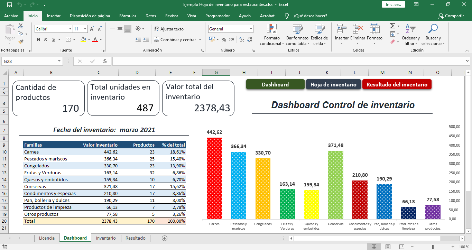
Task: Click the Save icon in title bar
Action: point(10,5)
